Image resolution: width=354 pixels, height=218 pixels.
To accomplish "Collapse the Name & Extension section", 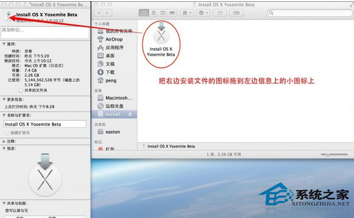I will pyautogui.click(x=4, y=115).
